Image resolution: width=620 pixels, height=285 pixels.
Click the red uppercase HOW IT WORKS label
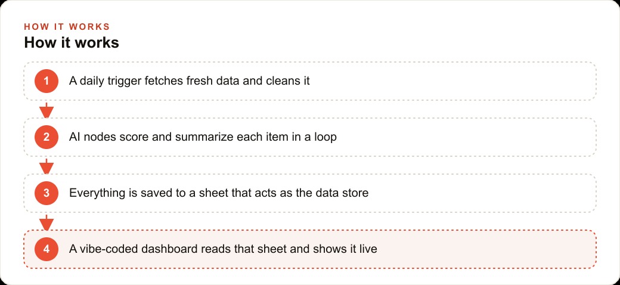click(67, 27)
